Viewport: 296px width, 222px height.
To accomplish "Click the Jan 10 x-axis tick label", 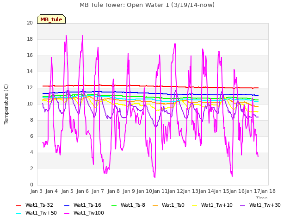I will tap(144, 191).
